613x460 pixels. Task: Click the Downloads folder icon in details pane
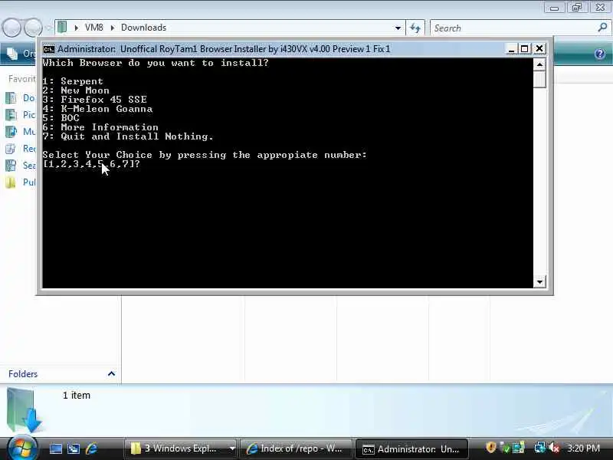25,410
